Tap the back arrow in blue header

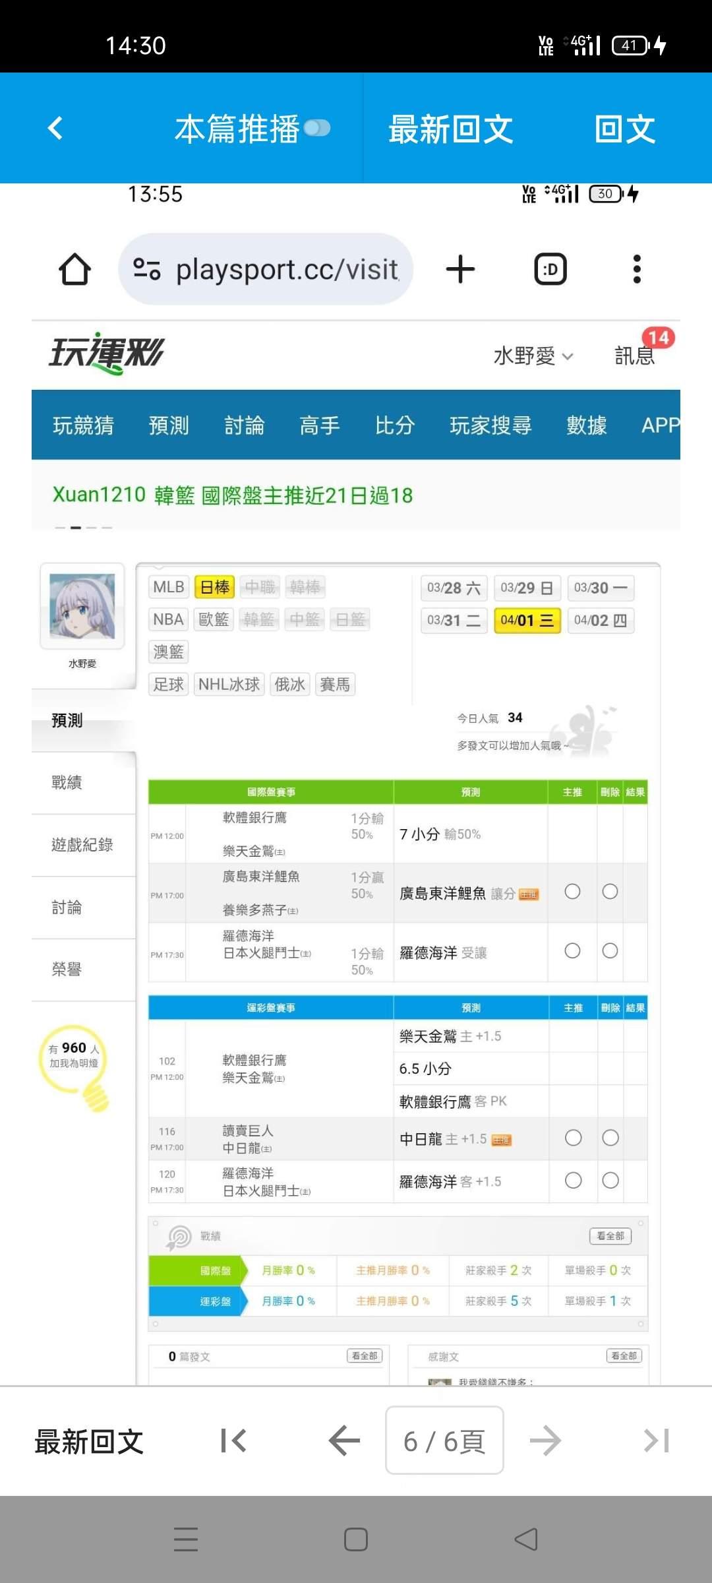pyautogui.click(x=56, y=128)
